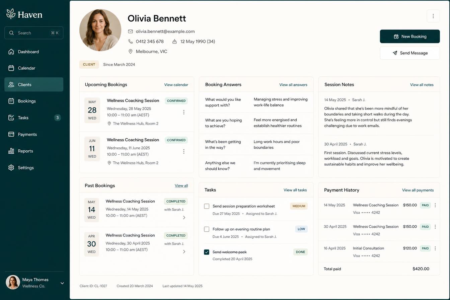The height and width of the screenshot is (300, 450).
Task: Open Tasks from the sidebar
Action: point(34,118)
